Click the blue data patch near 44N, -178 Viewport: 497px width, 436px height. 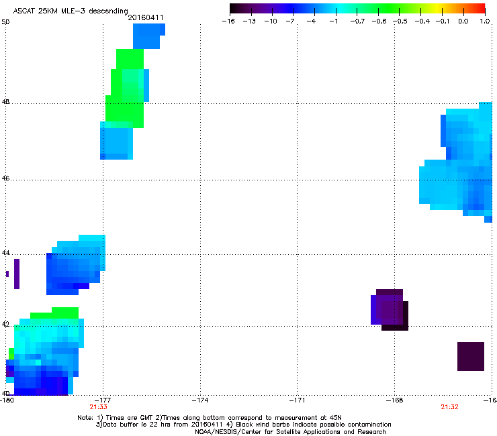(x=75, y=266)
